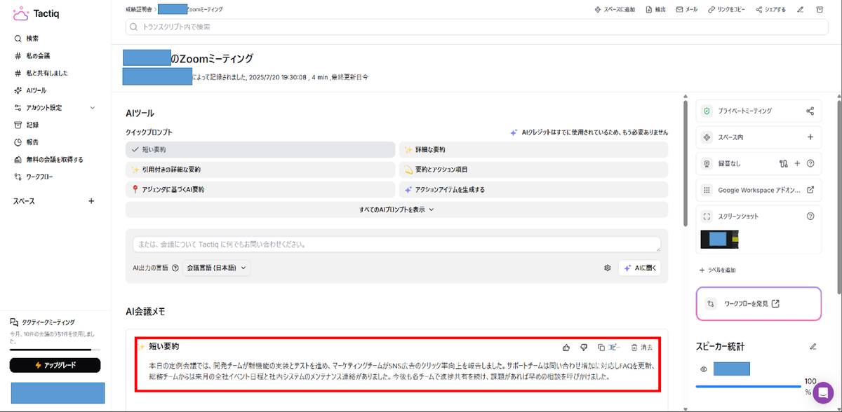Click コピー to copy the summary
Screen dimensions: 842x412
pos(609,347)
